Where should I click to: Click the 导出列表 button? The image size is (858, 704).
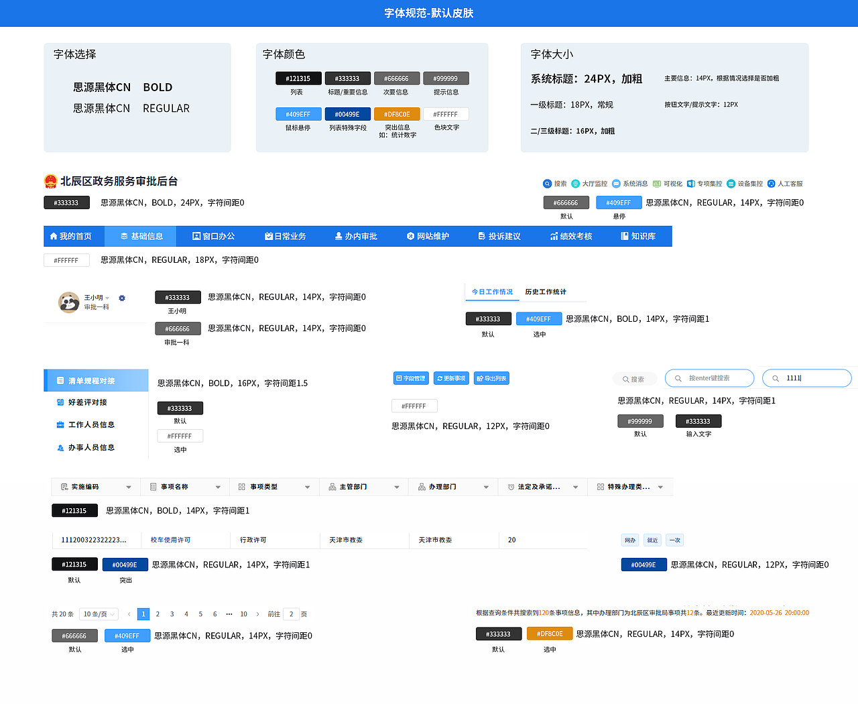point(491,378)
